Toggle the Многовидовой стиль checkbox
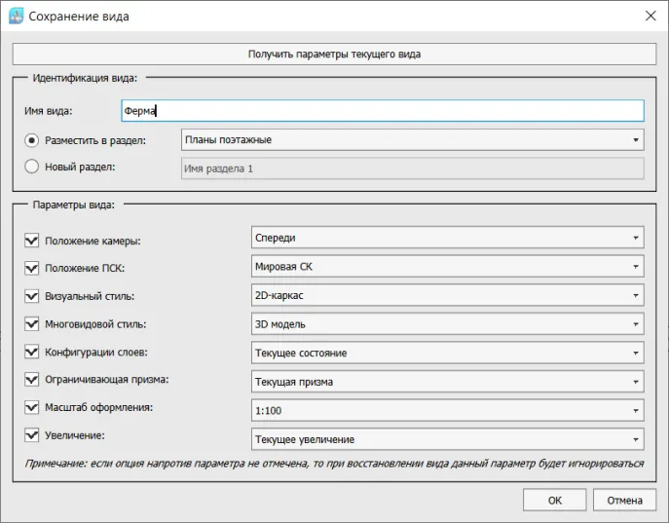 (32, 324)
